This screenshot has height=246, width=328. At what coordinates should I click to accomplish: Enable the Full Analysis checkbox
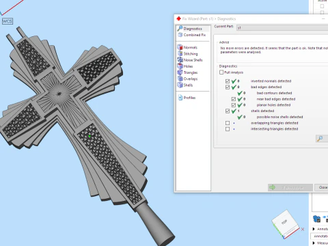[221, 72]
